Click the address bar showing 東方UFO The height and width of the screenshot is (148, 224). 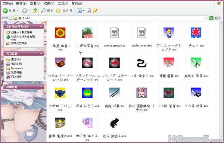111,18
